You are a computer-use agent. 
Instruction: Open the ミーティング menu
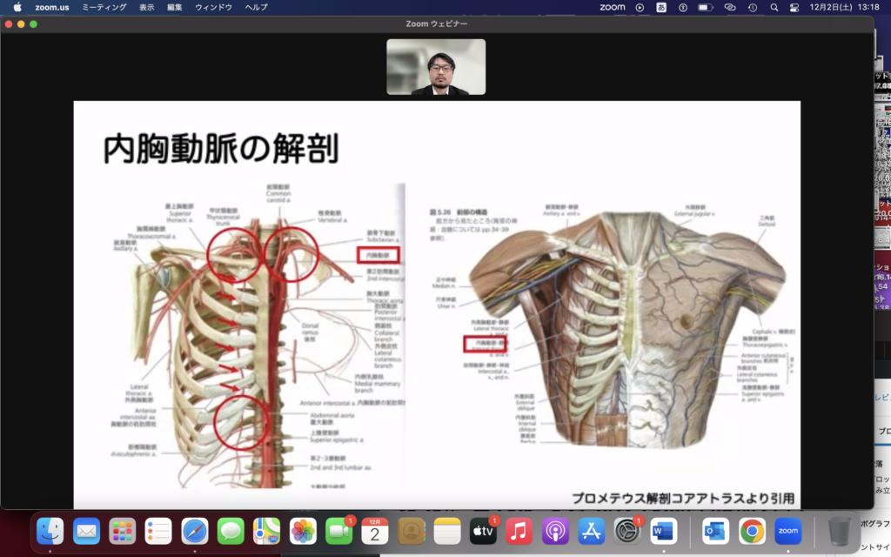coord(104,7)
